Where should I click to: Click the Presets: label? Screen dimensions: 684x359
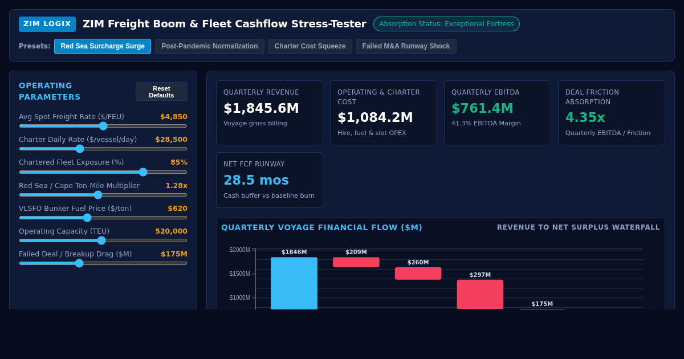(35, 46)
